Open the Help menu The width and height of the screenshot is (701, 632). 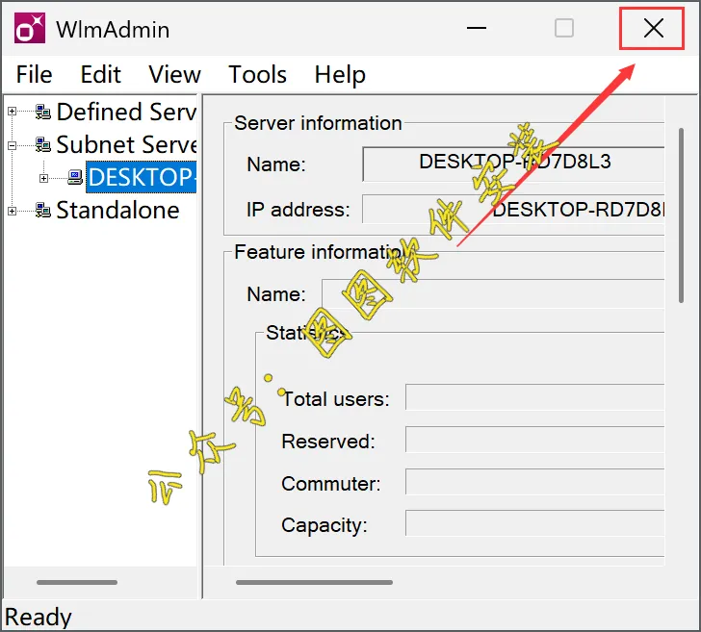click(340, 75)
